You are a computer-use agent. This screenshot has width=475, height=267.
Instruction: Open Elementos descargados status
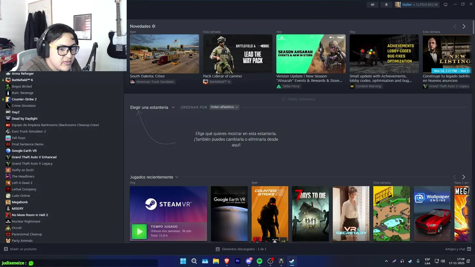[x=241, y=249]
